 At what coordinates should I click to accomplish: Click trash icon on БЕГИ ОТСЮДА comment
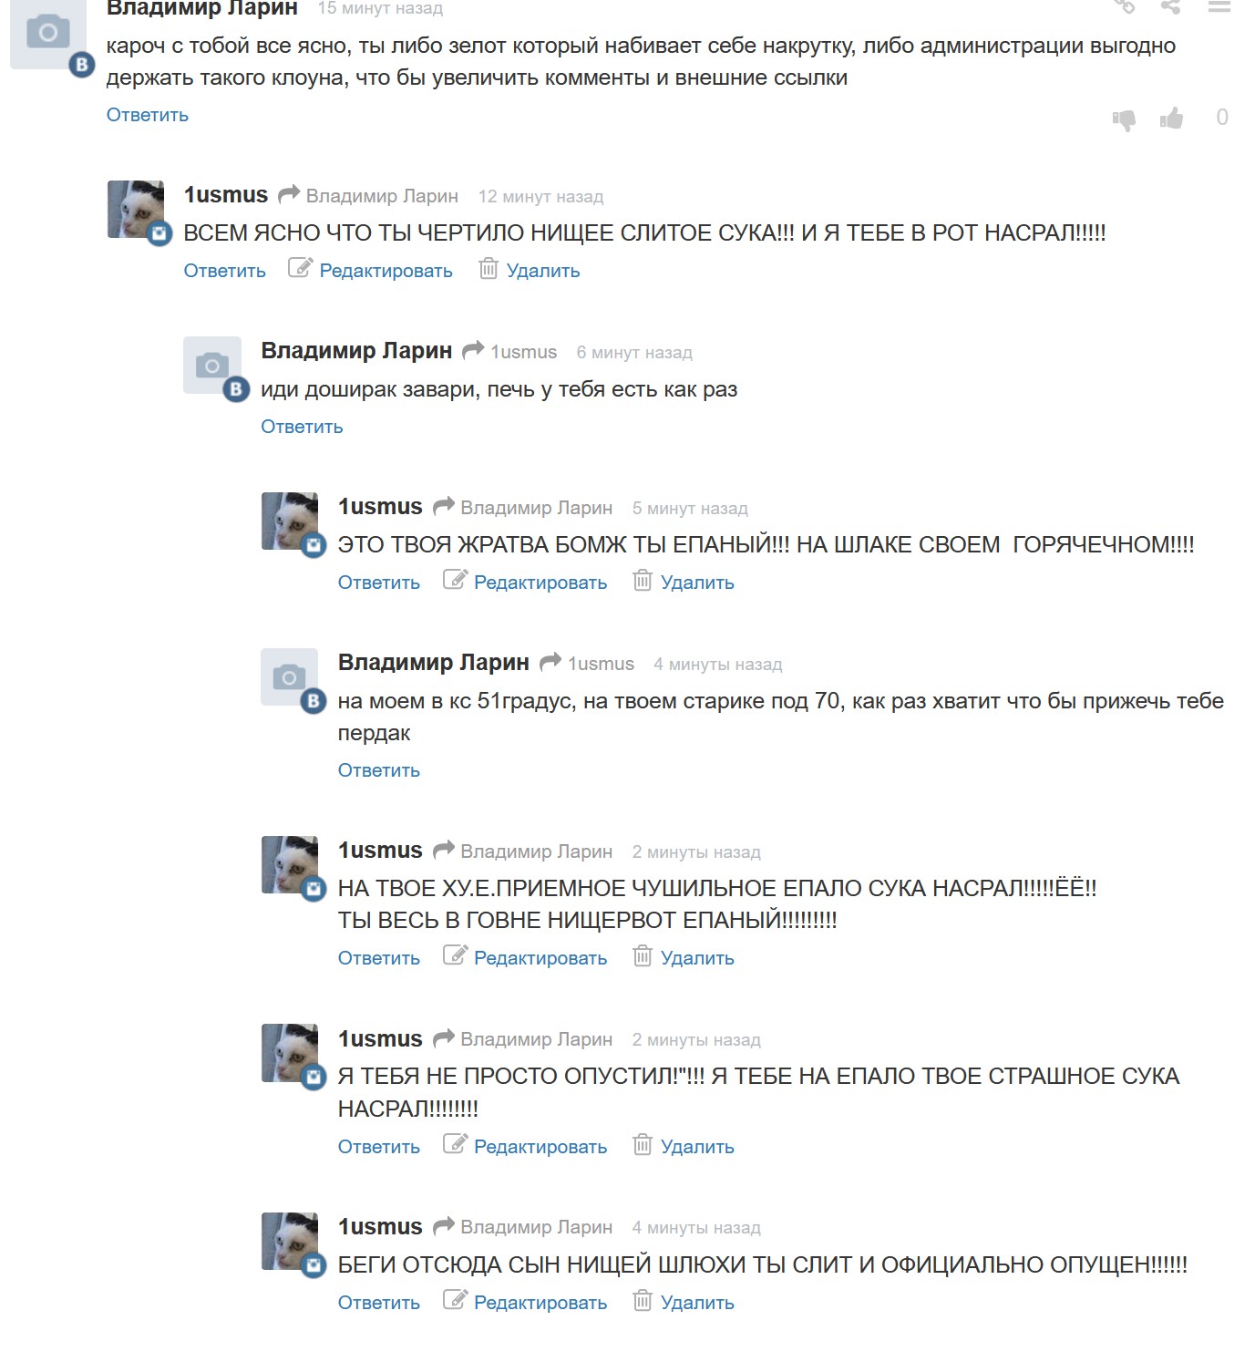643,1299
